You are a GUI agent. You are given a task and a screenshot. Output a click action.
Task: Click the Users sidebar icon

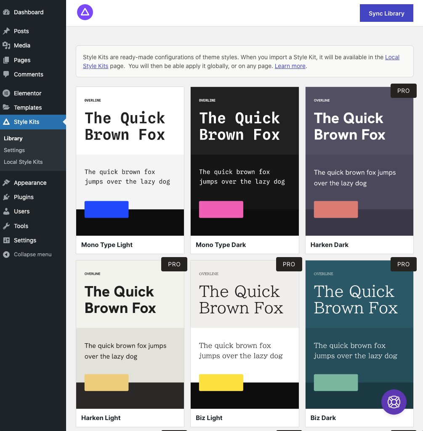point(7,211)
